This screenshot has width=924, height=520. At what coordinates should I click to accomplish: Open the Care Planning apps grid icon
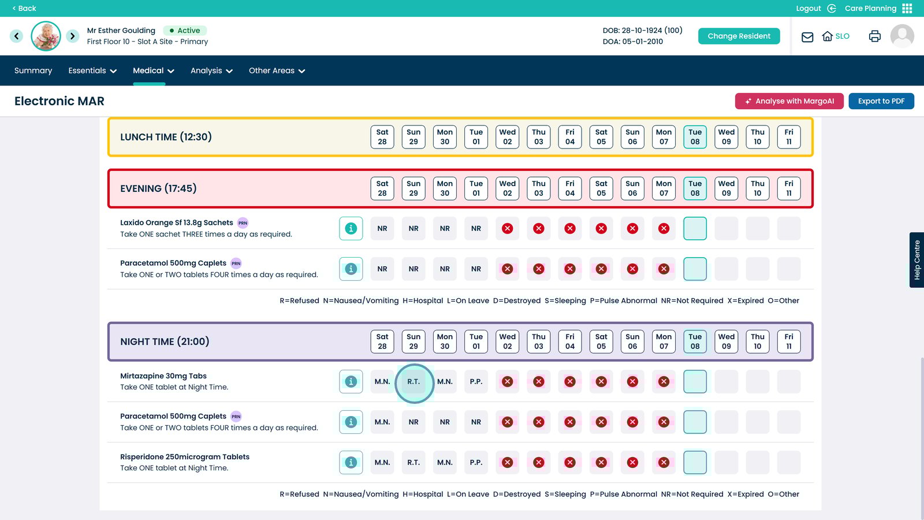coord(907,8)
